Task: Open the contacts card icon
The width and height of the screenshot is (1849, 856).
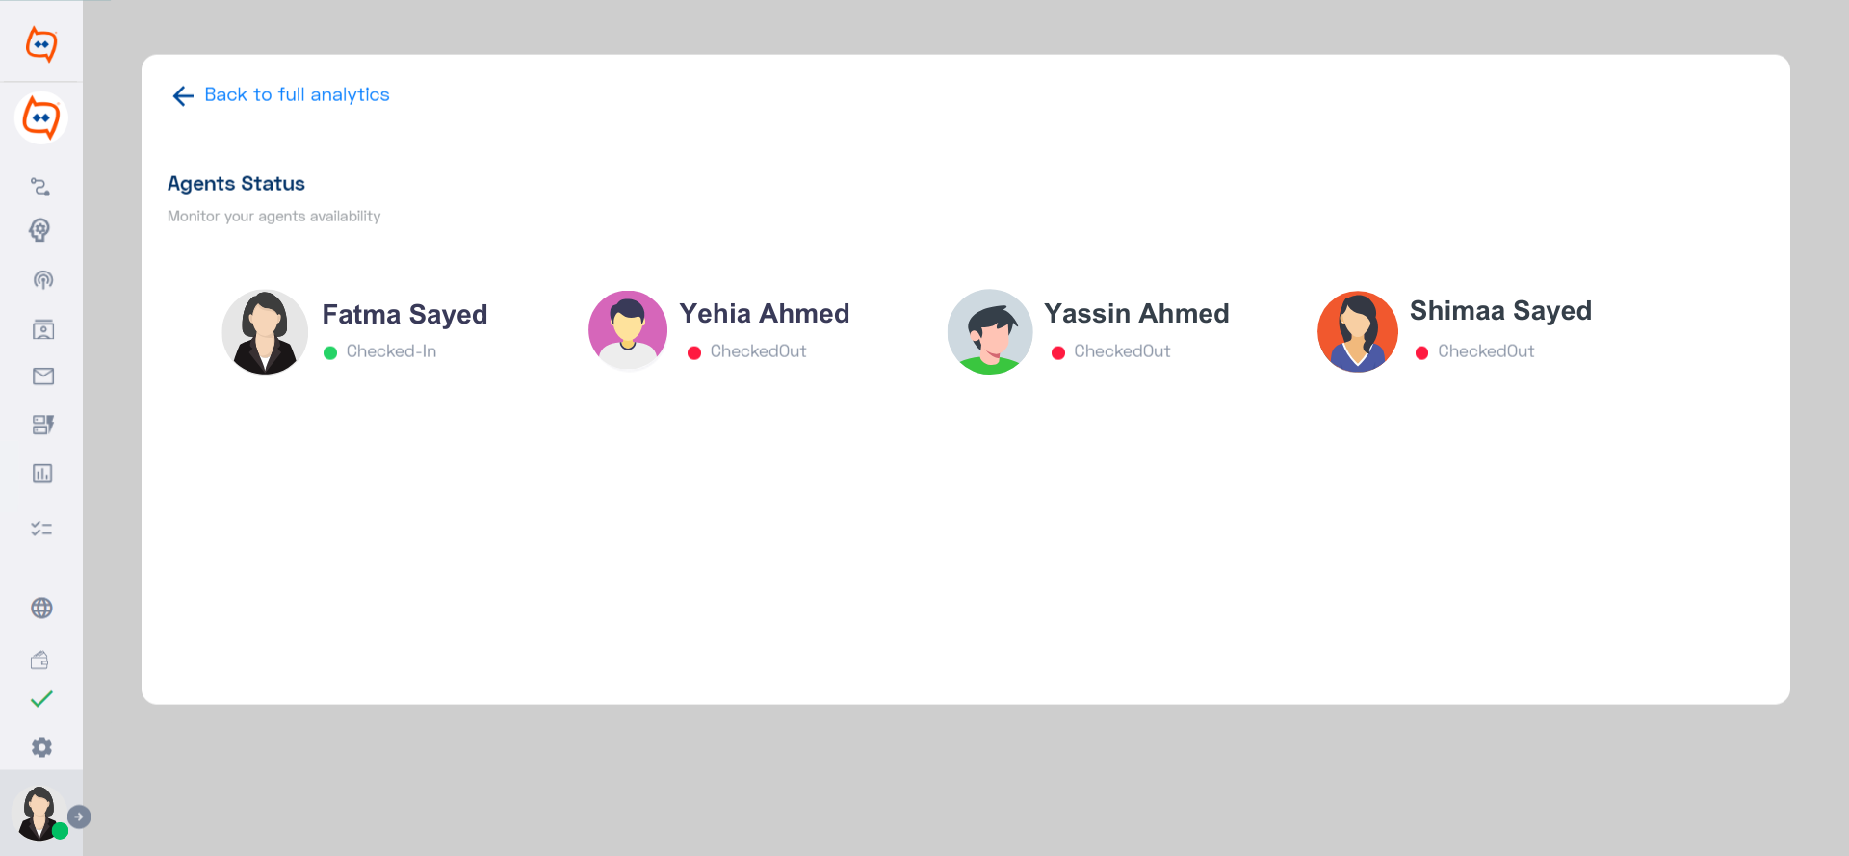Action: click(42, 329)
